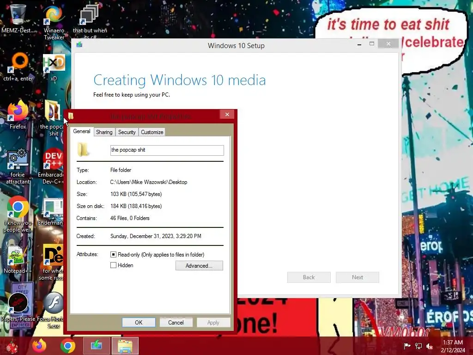Click the large folder icon in General tab

pos(83,150)
